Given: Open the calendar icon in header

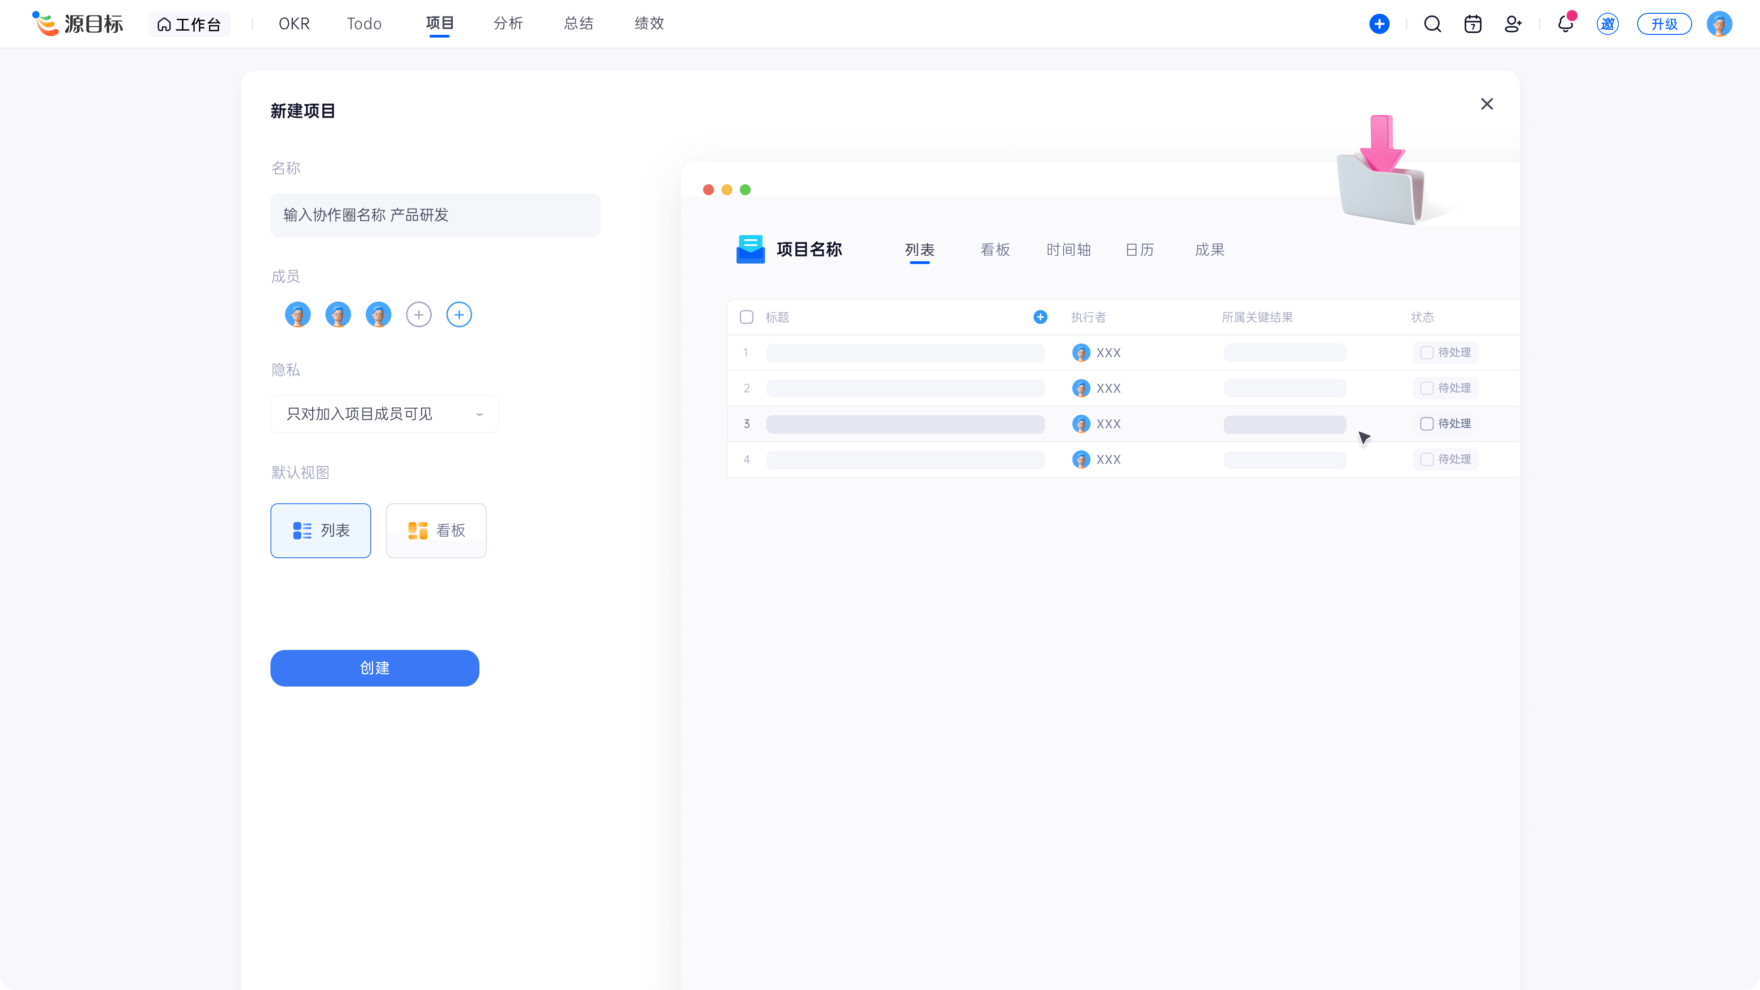Looking at the screenshot, I should (1473, 24).
